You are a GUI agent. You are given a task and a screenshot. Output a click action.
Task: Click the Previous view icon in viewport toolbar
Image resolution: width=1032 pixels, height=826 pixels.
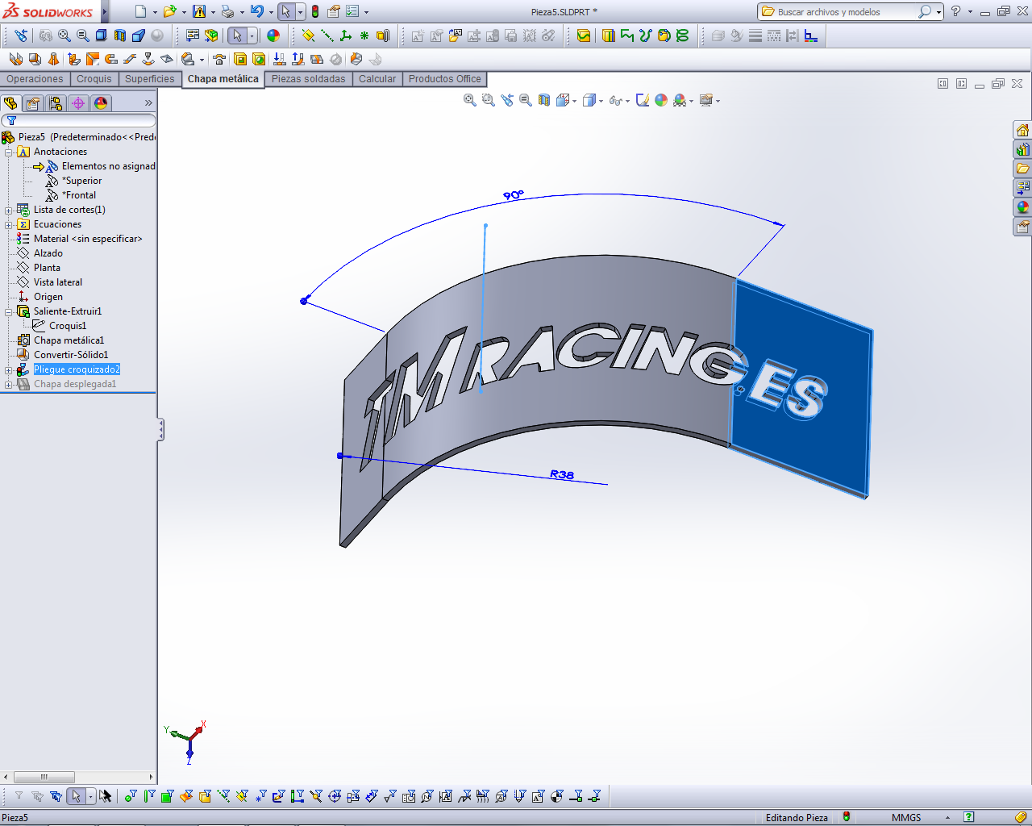point(507,100)
